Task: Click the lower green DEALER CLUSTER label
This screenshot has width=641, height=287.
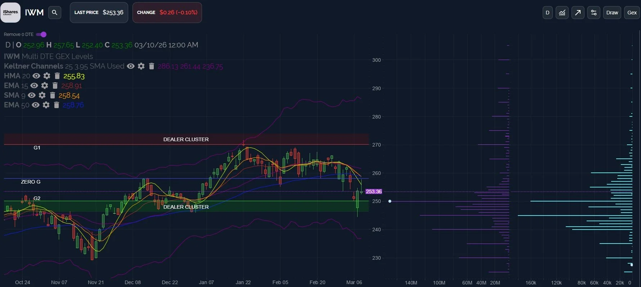Action: point(186,207)
